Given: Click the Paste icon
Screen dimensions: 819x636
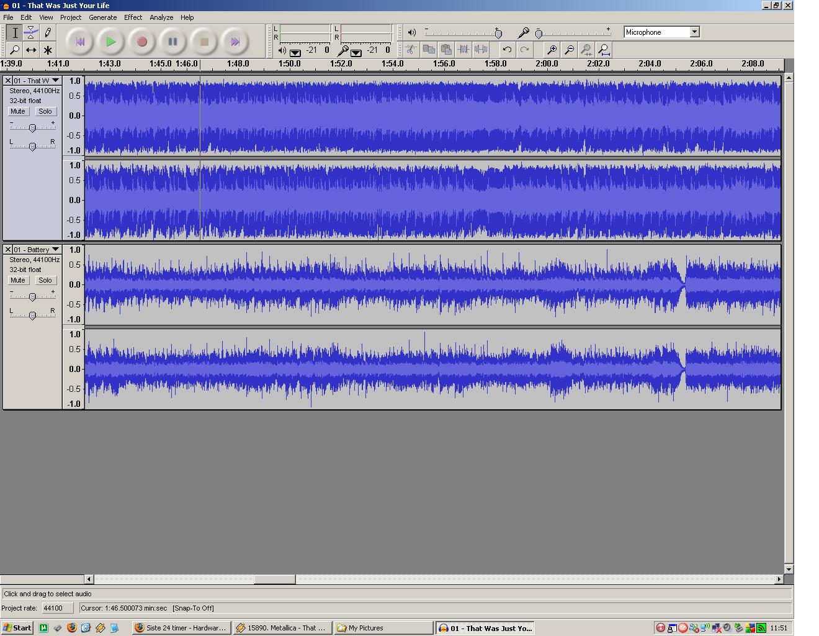Looking at the screenshot, I should (446, 49).
